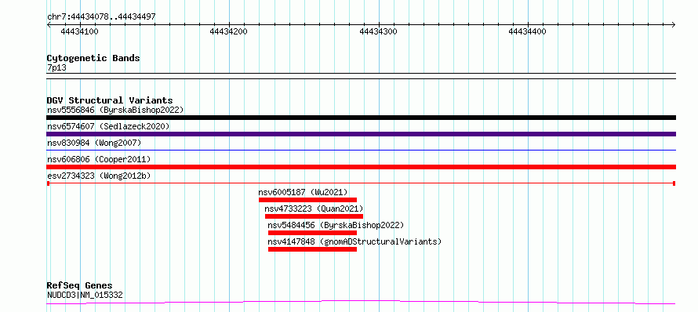Click the right arrowhead of the ruler

point(673,25)
